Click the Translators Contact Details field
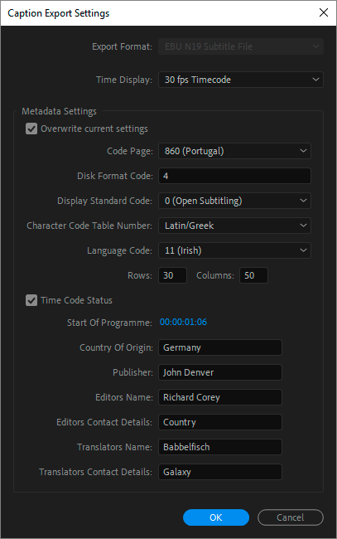 click(220, 472)
